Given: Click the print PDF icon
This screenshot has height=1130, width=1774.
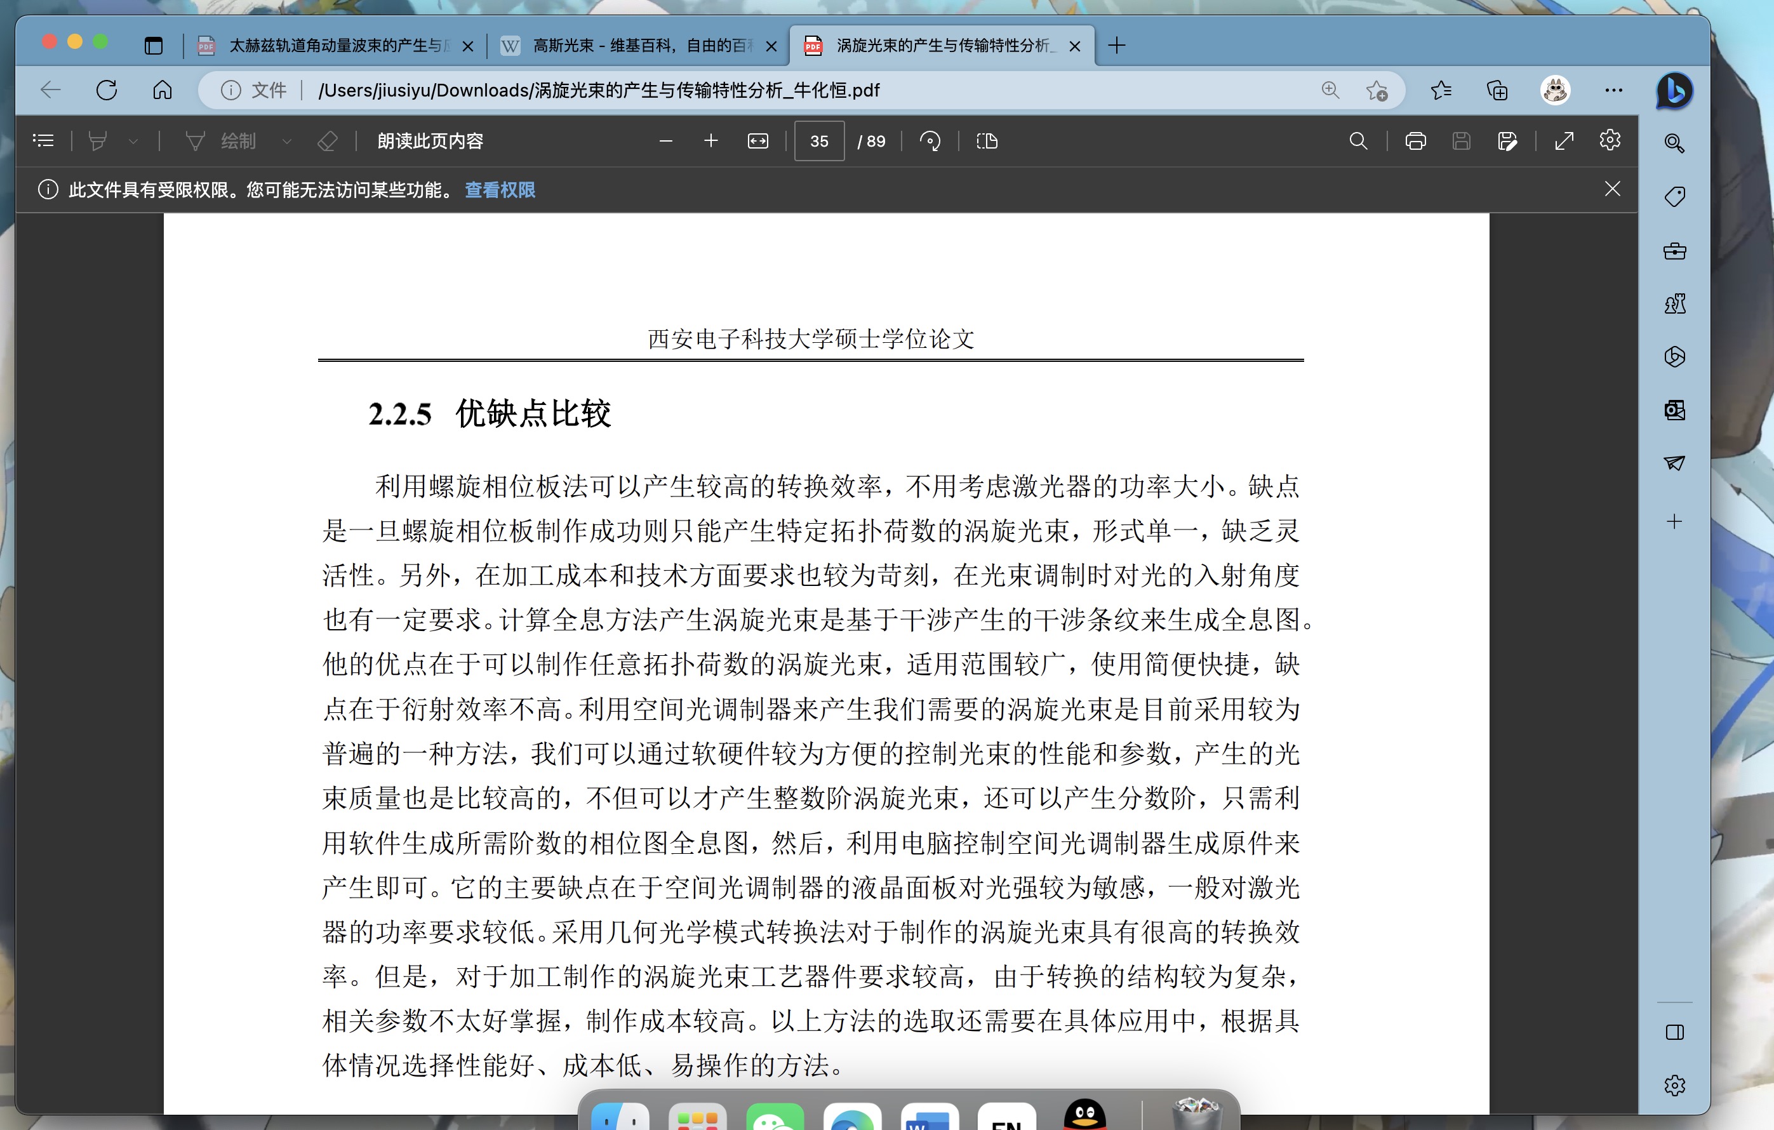Looking at the screenshot, I should point(1415,141).
